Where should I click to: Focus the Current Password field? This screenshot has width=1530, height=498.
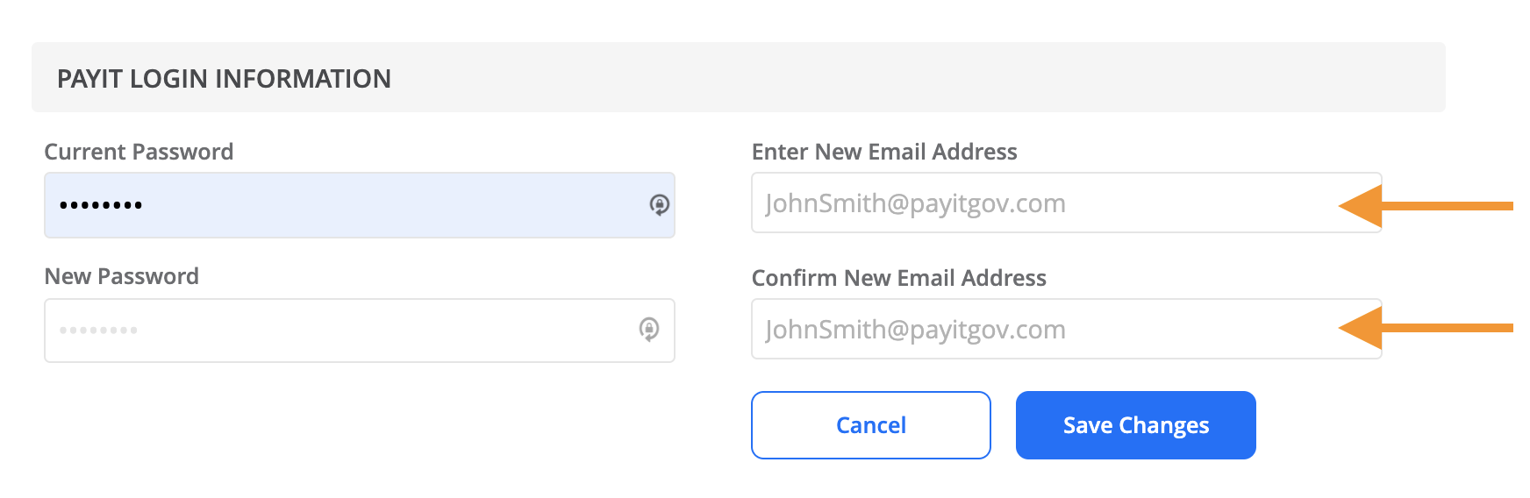(360, 205)
